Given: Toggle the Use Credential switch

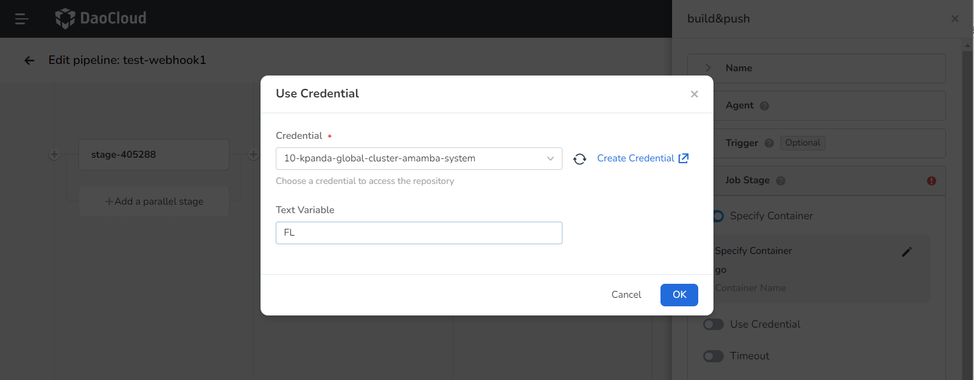Looking at the screenshot, I should (713, 325).
